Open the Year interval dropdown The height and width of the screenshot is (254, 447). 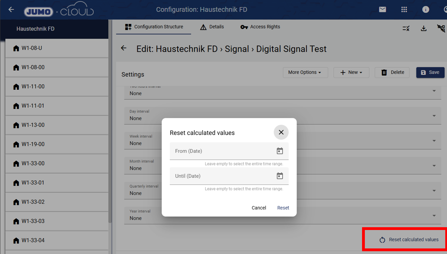[434, 216]
